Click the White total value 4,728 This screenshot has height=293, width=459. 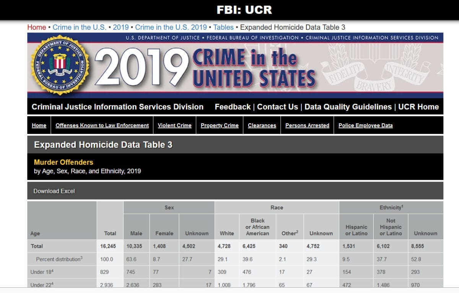pos(224,246)
